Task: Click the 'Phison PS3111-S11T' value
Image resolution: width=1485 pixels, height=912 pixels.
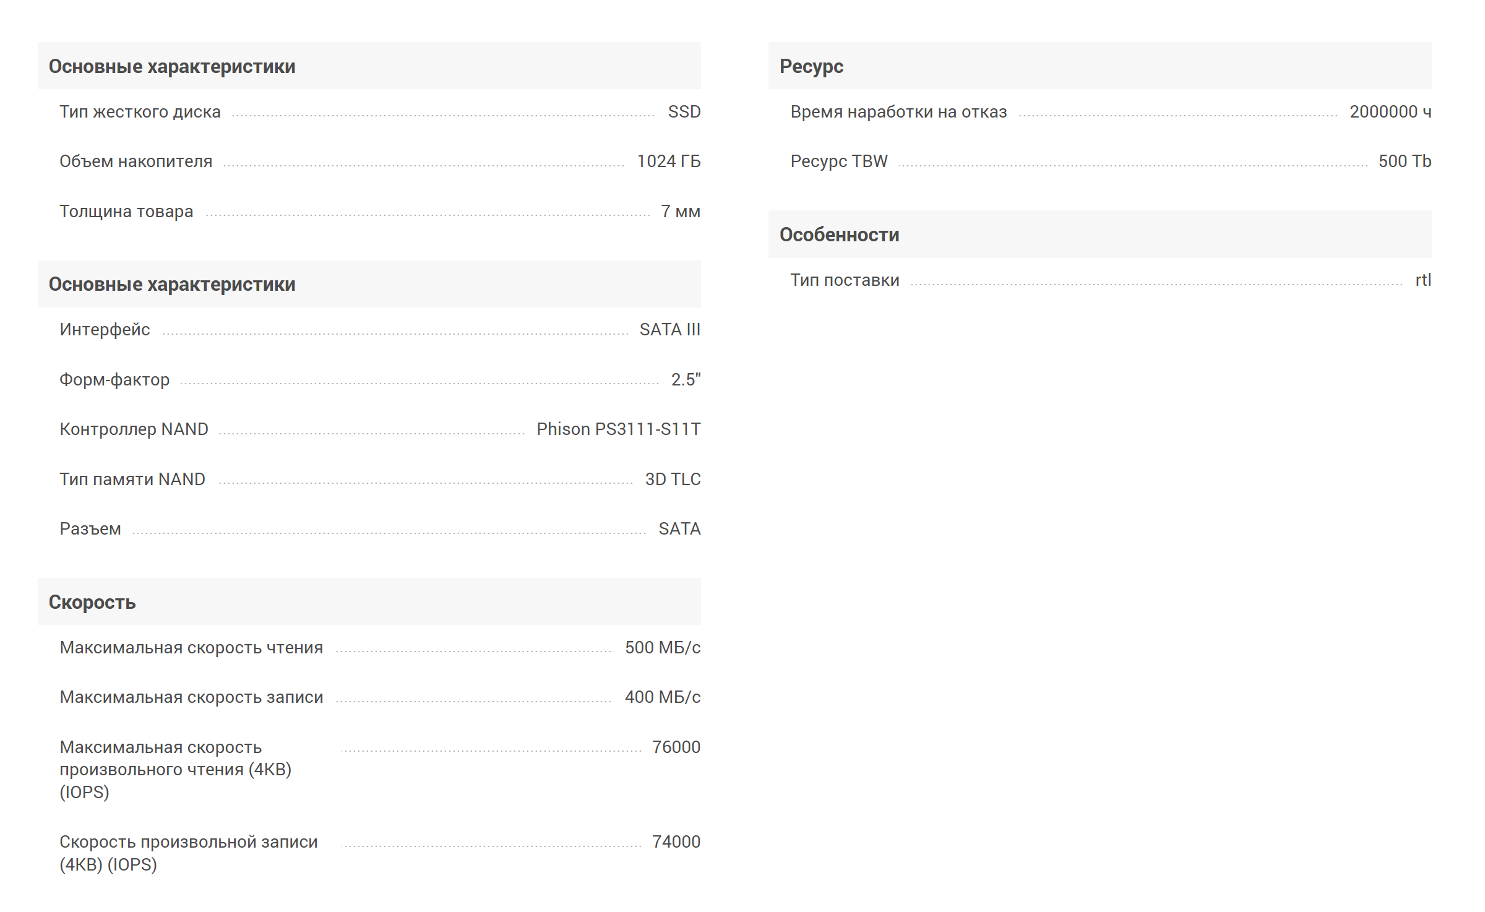Action: click(618, 429)
